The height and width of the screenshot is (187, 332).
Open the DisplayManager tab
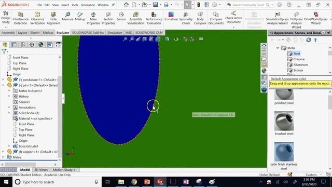point(40,45)
